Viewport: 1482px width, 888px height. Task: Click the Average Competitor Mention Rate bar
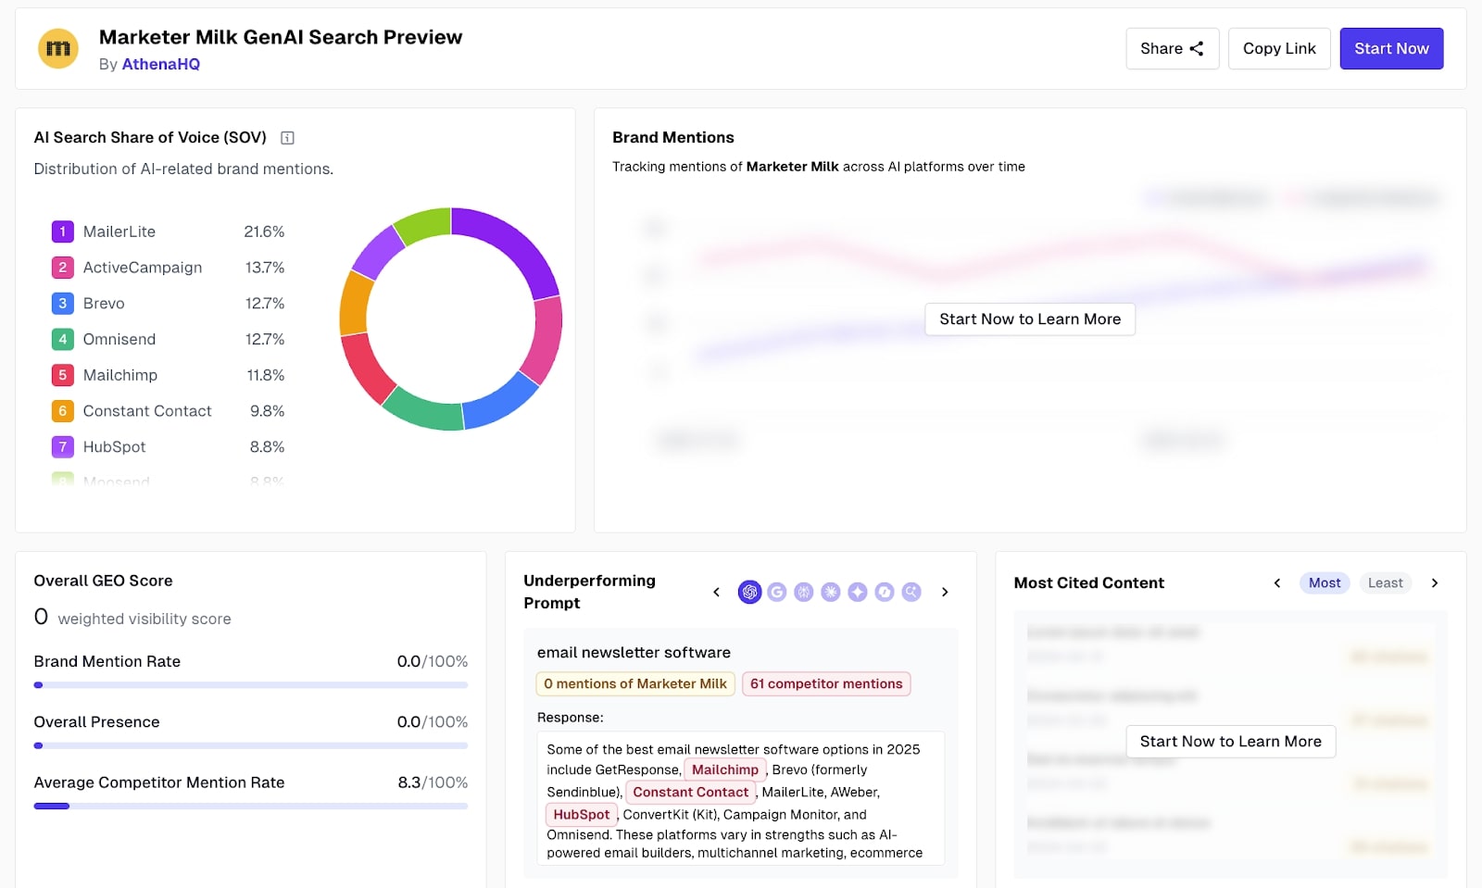[250, 806]
